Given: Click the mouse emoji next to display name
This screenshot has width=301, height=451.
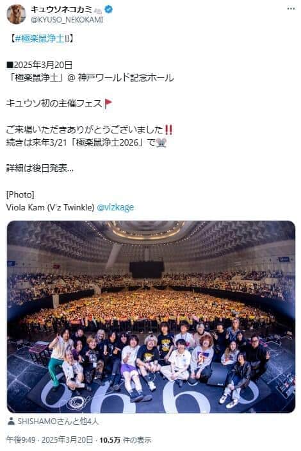Looking at the screenshot, I should point(97,10).
